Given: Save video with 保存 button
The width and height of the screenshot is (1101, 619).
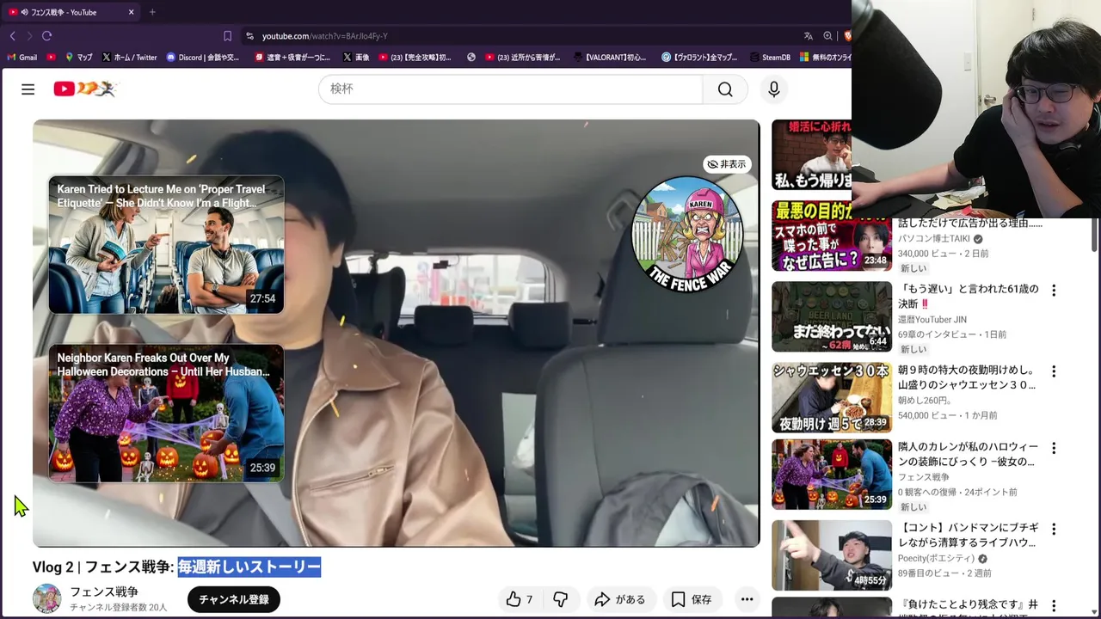Looking at the screenshot, I should pos(692,599).
